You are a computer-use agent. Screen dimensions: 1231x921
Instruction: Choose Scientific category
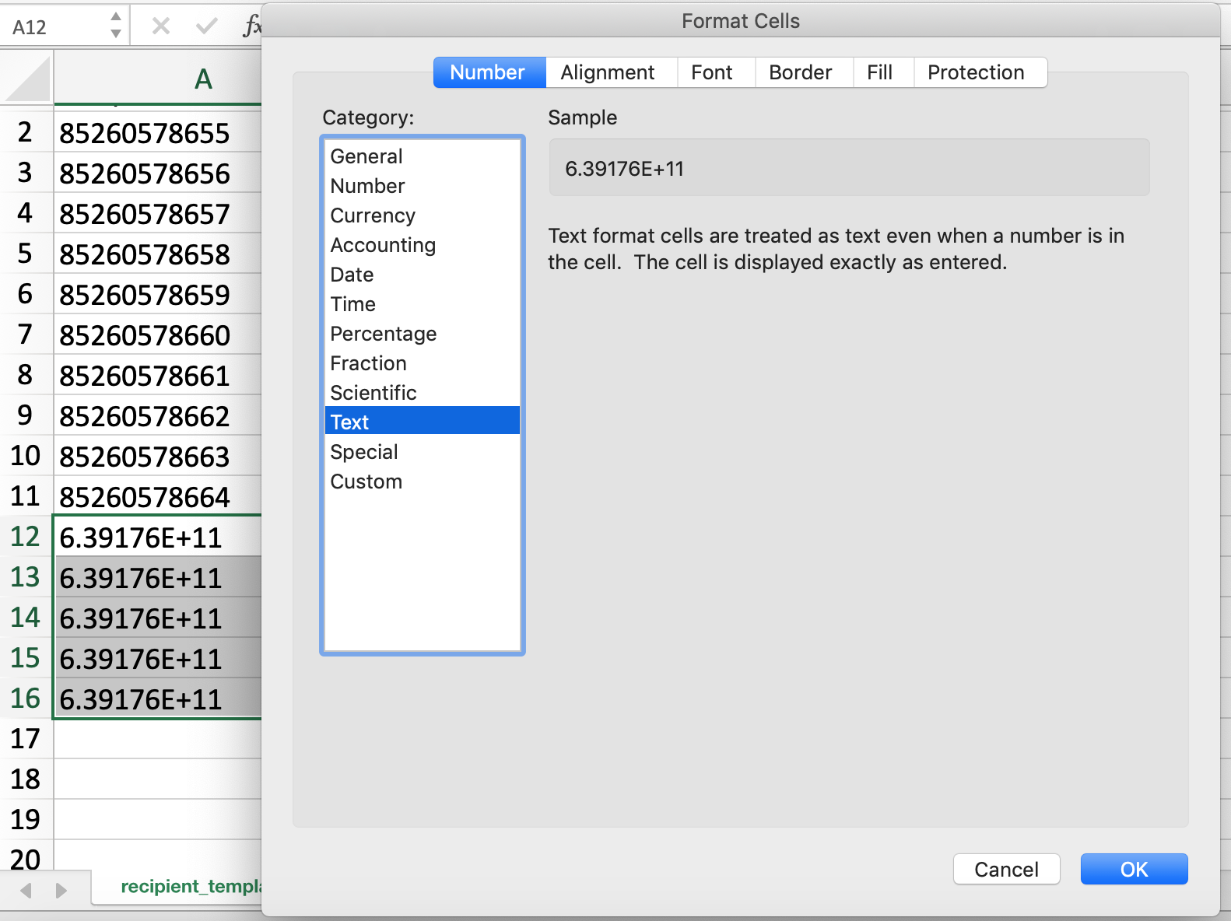click(x=423, y=393)
